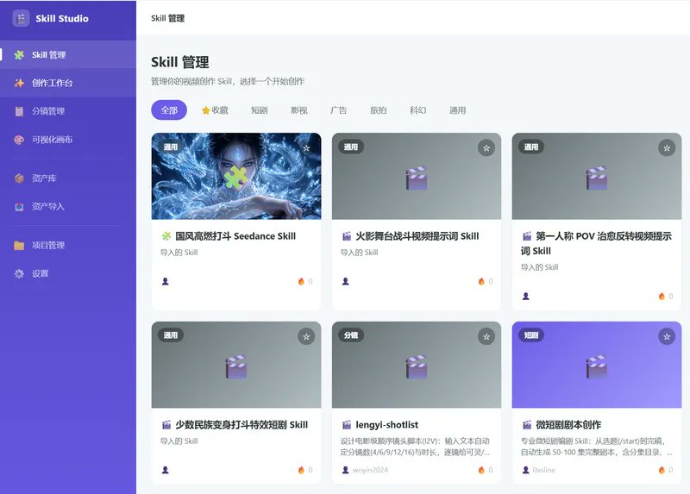This screenshot has width=690, height=494.
Task: Toggle favorite star on 微短剧剧本创作 card
Action: click(667, 336)
